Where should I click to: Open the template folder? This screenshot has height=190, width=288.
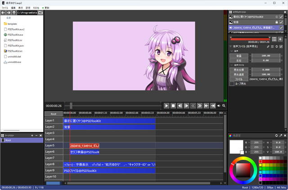pyautogui.click(x=10, y=24)
